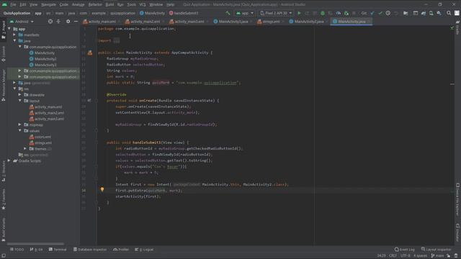Click the Git commit checkmark icon
Image resolution: width=461 pixels, height=259 pixels.
coord(380,13)
